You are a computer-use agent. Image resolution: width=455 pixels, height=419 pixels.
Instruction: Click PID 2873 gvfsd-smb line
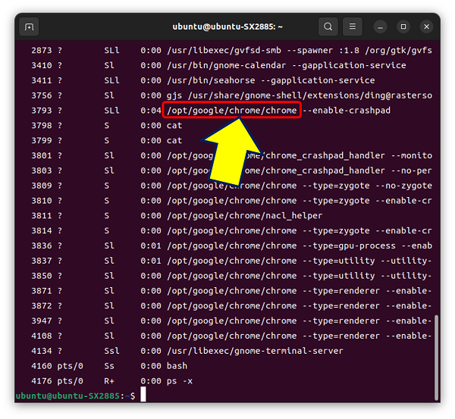[x=231, y=51]
